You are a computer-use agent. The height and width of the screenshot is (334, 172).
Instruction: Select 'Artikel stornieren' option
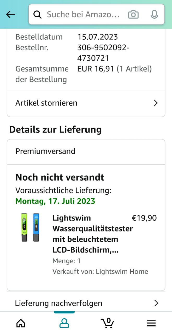[46, 103]
